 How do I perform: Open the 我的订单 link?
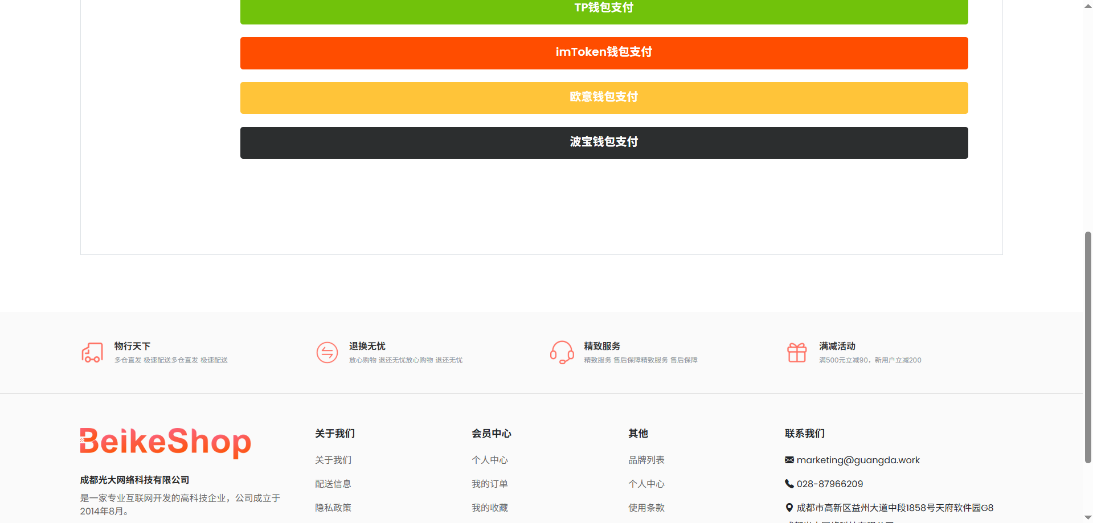pos(490,484)
